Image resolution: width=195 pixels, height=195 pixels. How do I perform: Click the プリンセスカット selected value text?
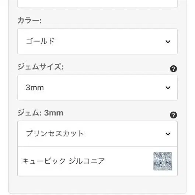point(55,134)
